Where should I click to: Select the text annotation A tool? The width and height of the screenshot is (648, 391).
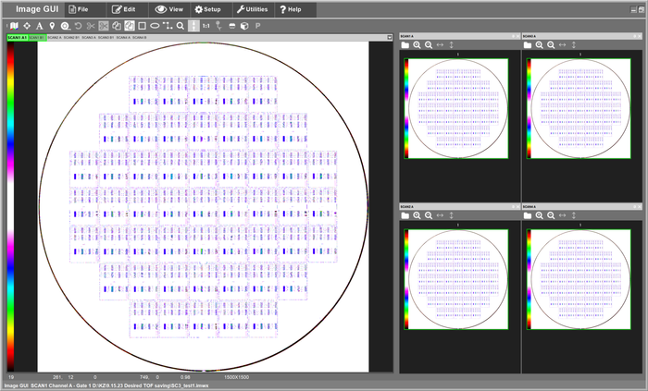tap(39, 26)
